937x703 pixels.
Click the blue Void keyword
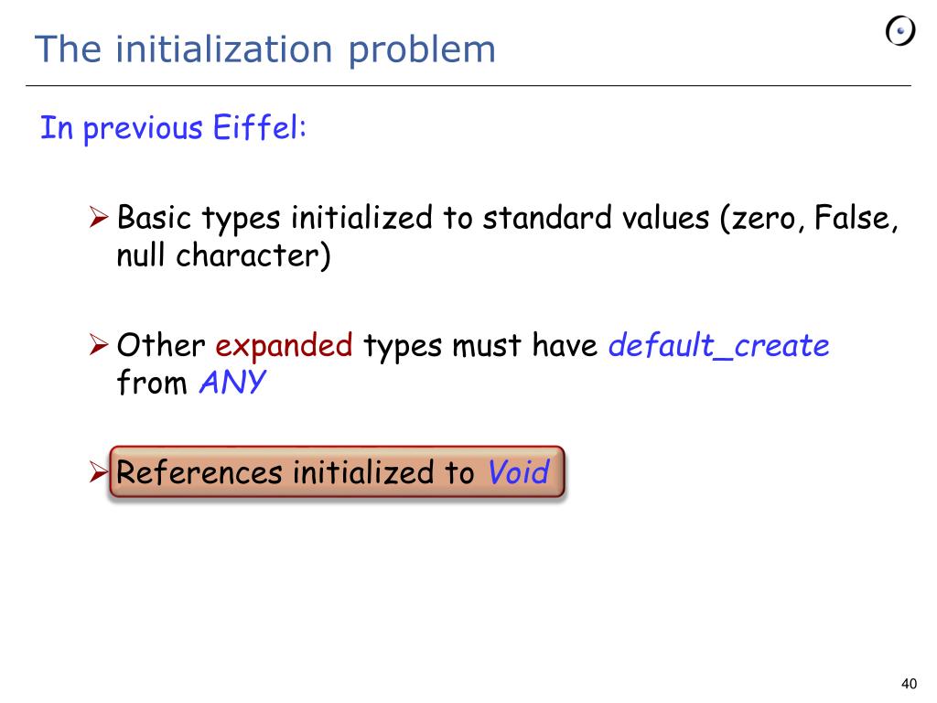tap(518, 471)
